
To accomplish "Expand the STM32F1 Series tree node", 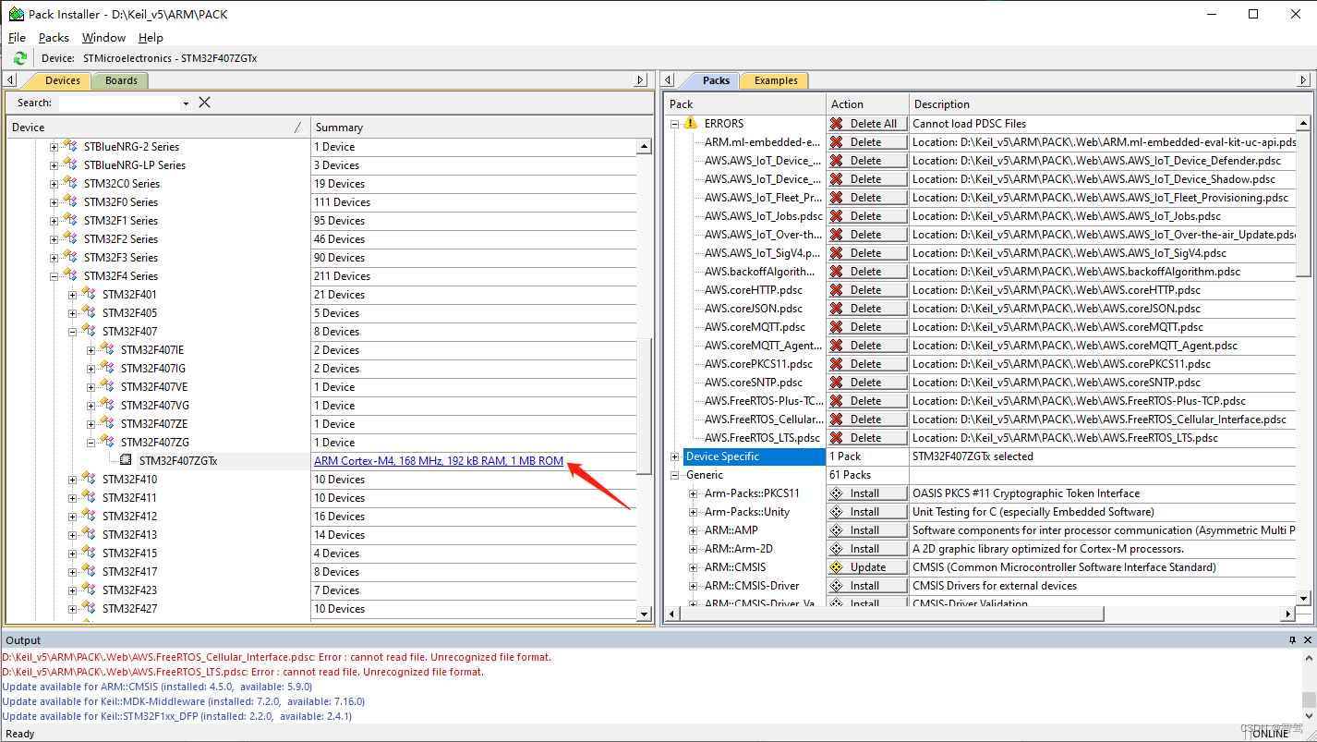I will click(54, 220).
